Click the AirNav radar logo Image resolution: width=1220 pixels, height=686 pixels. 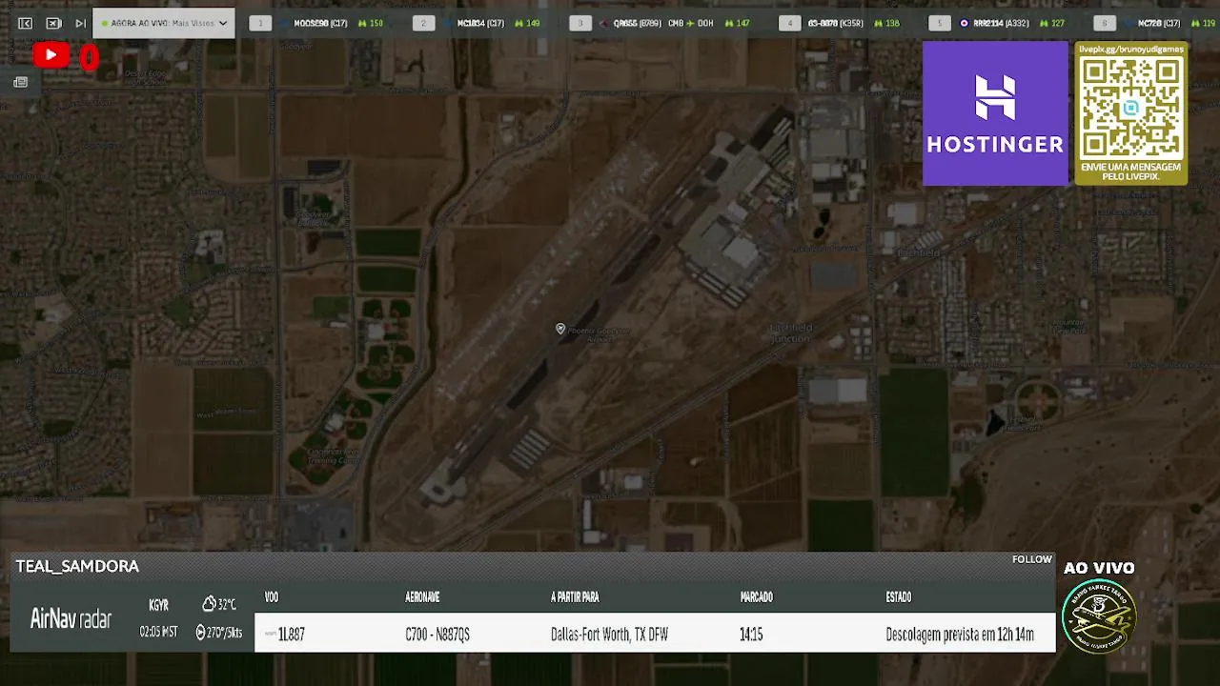point(71,618)
